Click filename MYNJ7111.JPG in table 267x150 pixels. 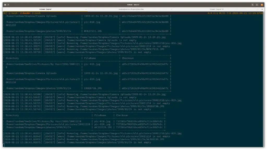tap(93, 31)
